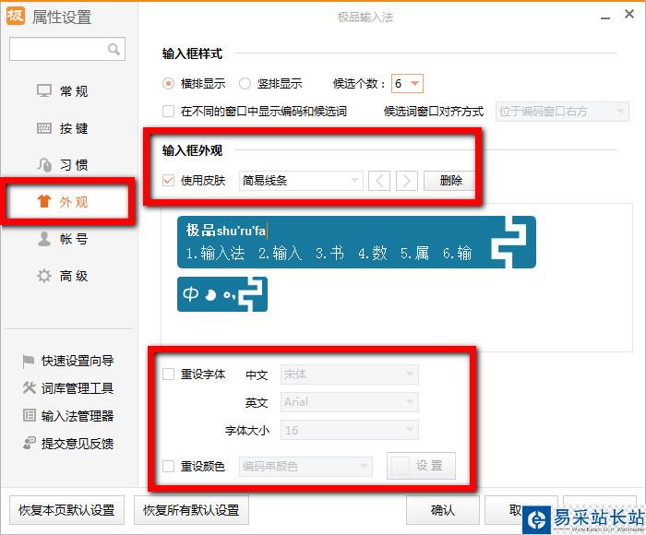Click the color swatch inside 设置 button
The image size is (646, 535).
(400, 466)
